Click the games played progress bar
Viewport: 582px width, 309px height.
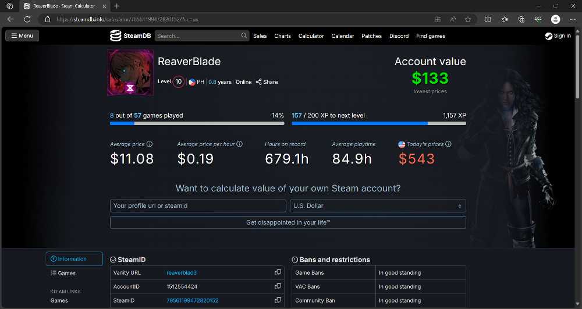pyautogui.click(x=197, y=123)
